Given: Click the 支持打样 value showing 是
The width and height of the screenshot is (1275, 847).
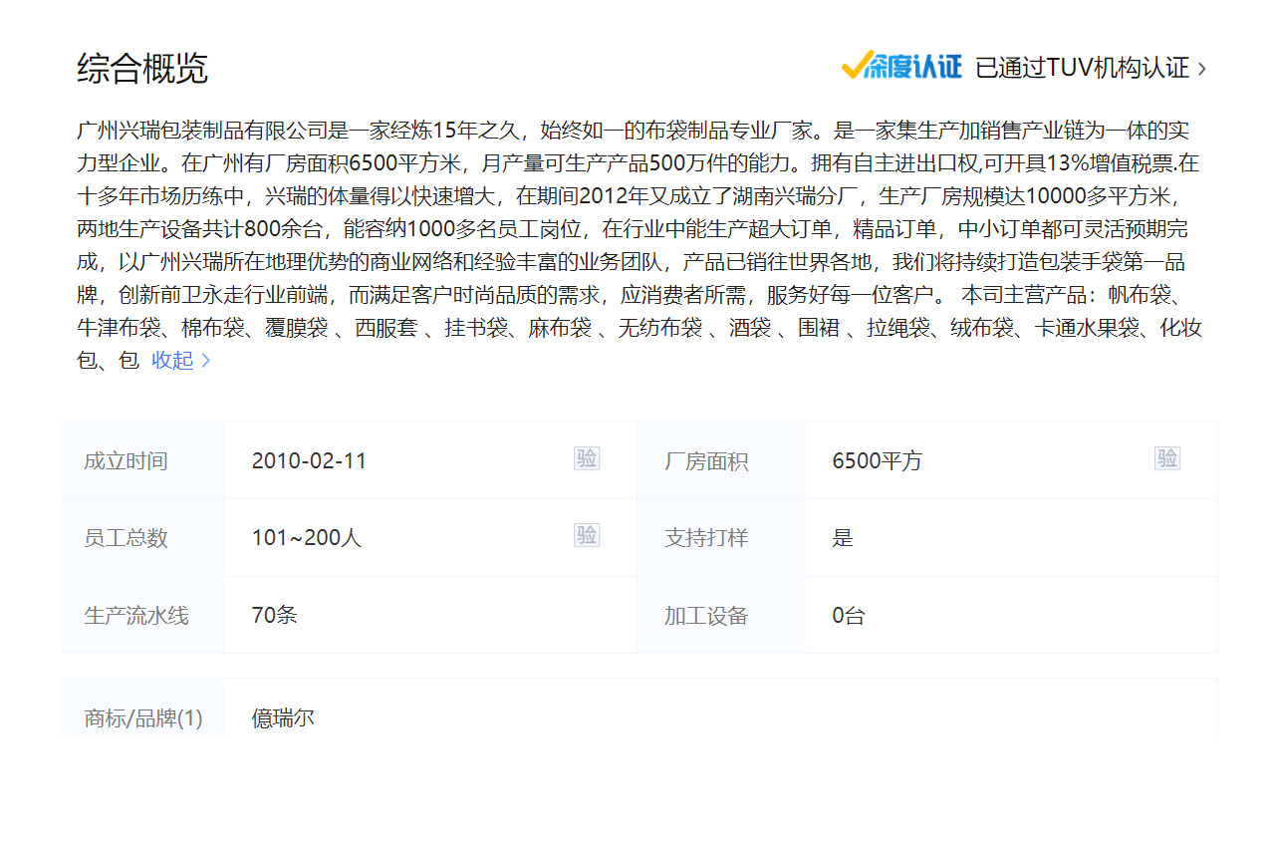Looking at the screenshot, I should point(842,536).
